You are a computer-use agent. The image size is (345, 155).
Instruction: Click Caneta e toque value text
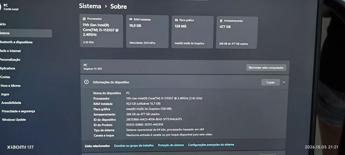[169, 135]
